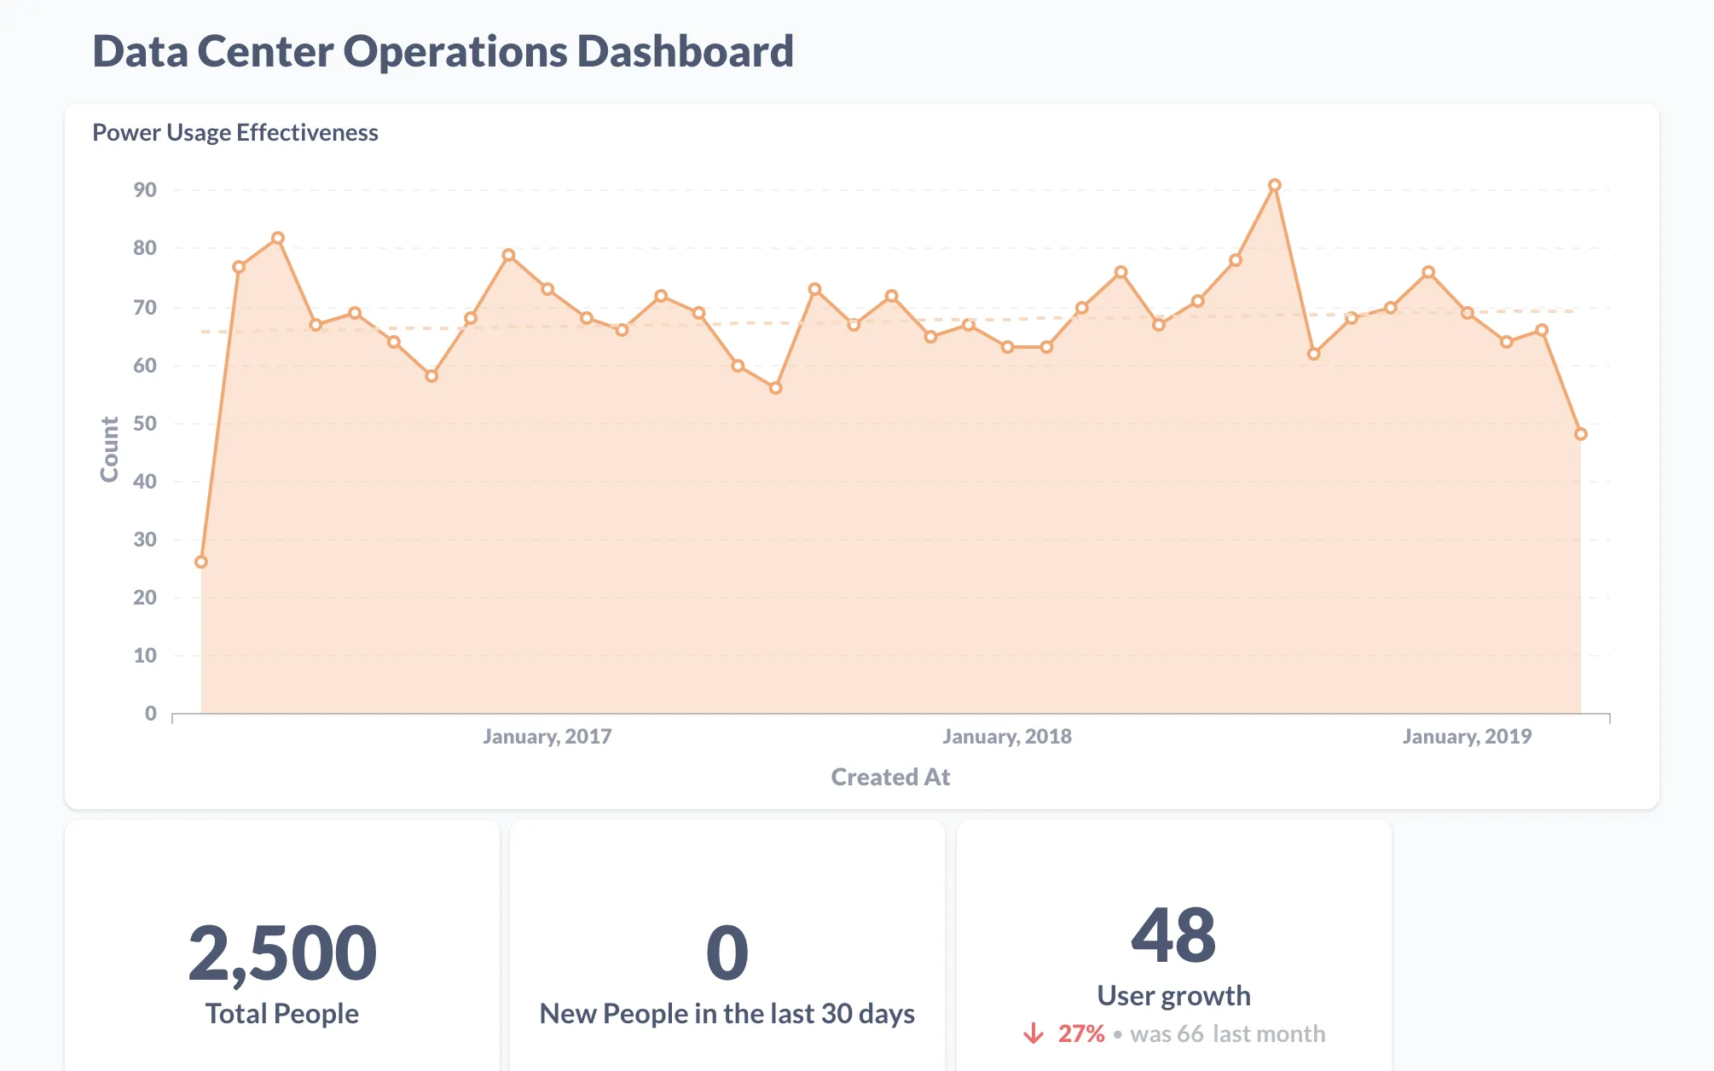Image resolution: width=1714 pixels, height=1071 pixels.
Task: Select the Total People label
Action: [x=282, y=1013]
